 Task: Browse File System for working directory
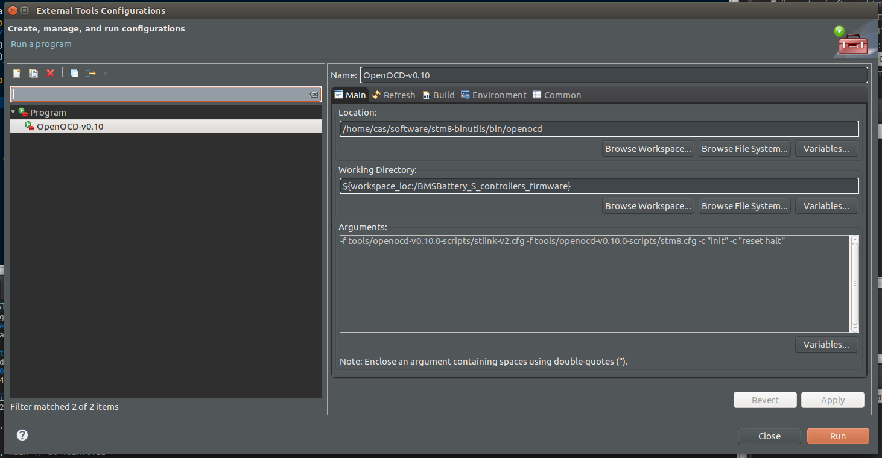[744, 206]
